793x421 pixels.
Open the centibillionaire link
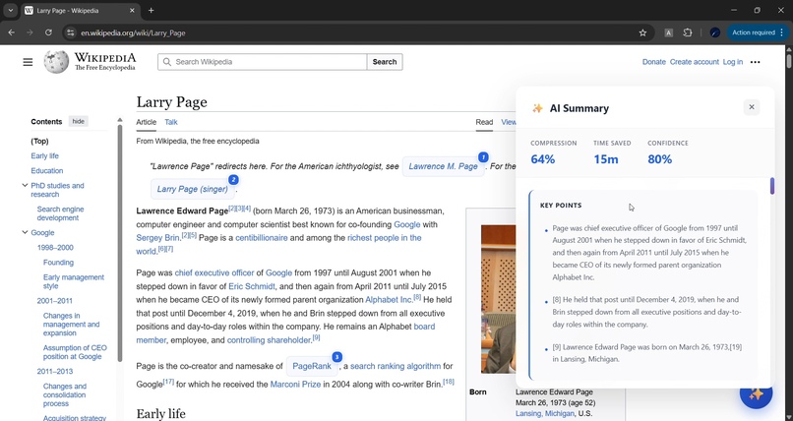(261, 237)
